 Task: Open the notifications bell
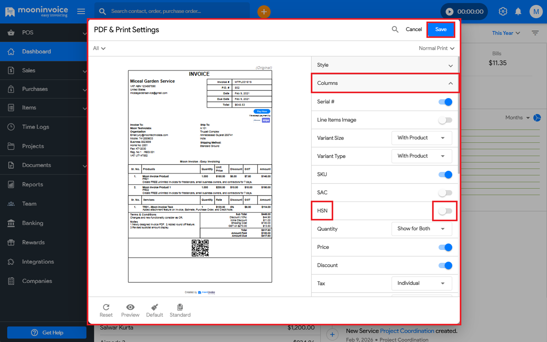(x=518, y=11)
